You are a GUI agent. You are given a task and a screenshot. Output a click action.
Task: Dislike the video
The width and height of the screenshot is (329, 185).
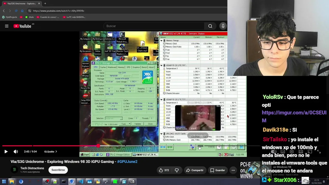[177, 170]
